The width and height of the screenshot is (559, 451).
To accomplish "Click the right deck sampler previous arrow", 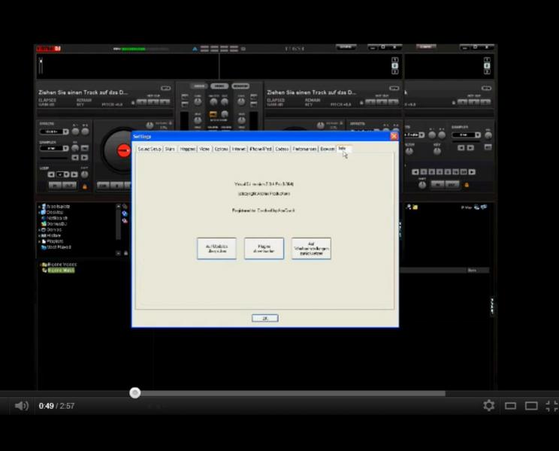I will (x=461, y=147).
